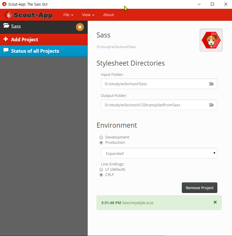The image size is (232, 236).
Task: Click the speech bubble status icon
Action: click(6, 51)
